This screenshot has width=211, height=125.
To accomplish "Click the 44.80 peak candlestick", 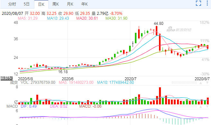I will coord(156,31).
